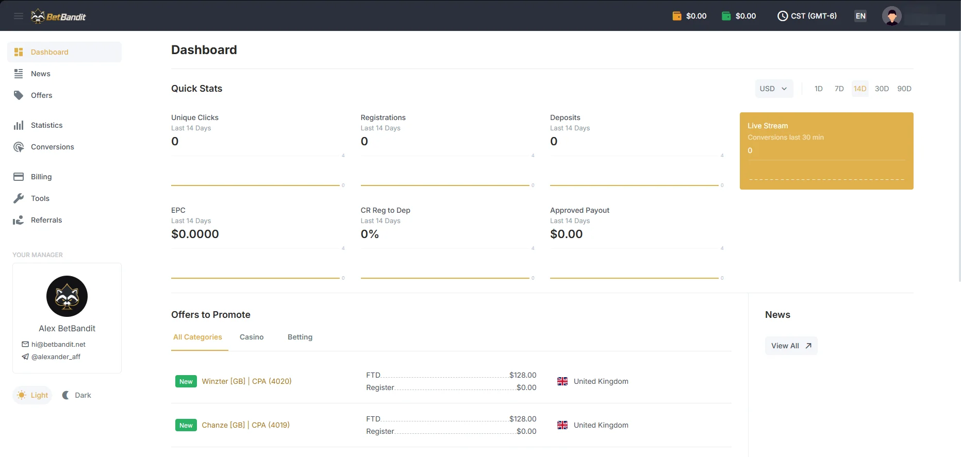Select the 7D time range
Viewport: 961px width, 457px height.
(839, 89)
